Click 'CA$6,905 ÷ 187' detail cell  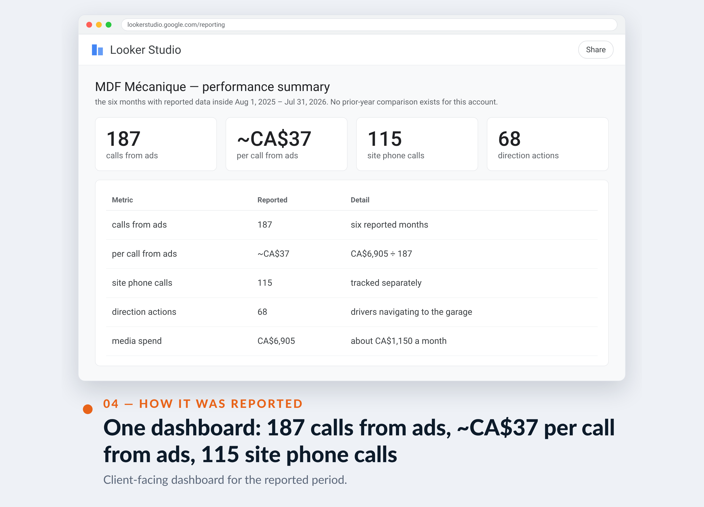(381, 254)
